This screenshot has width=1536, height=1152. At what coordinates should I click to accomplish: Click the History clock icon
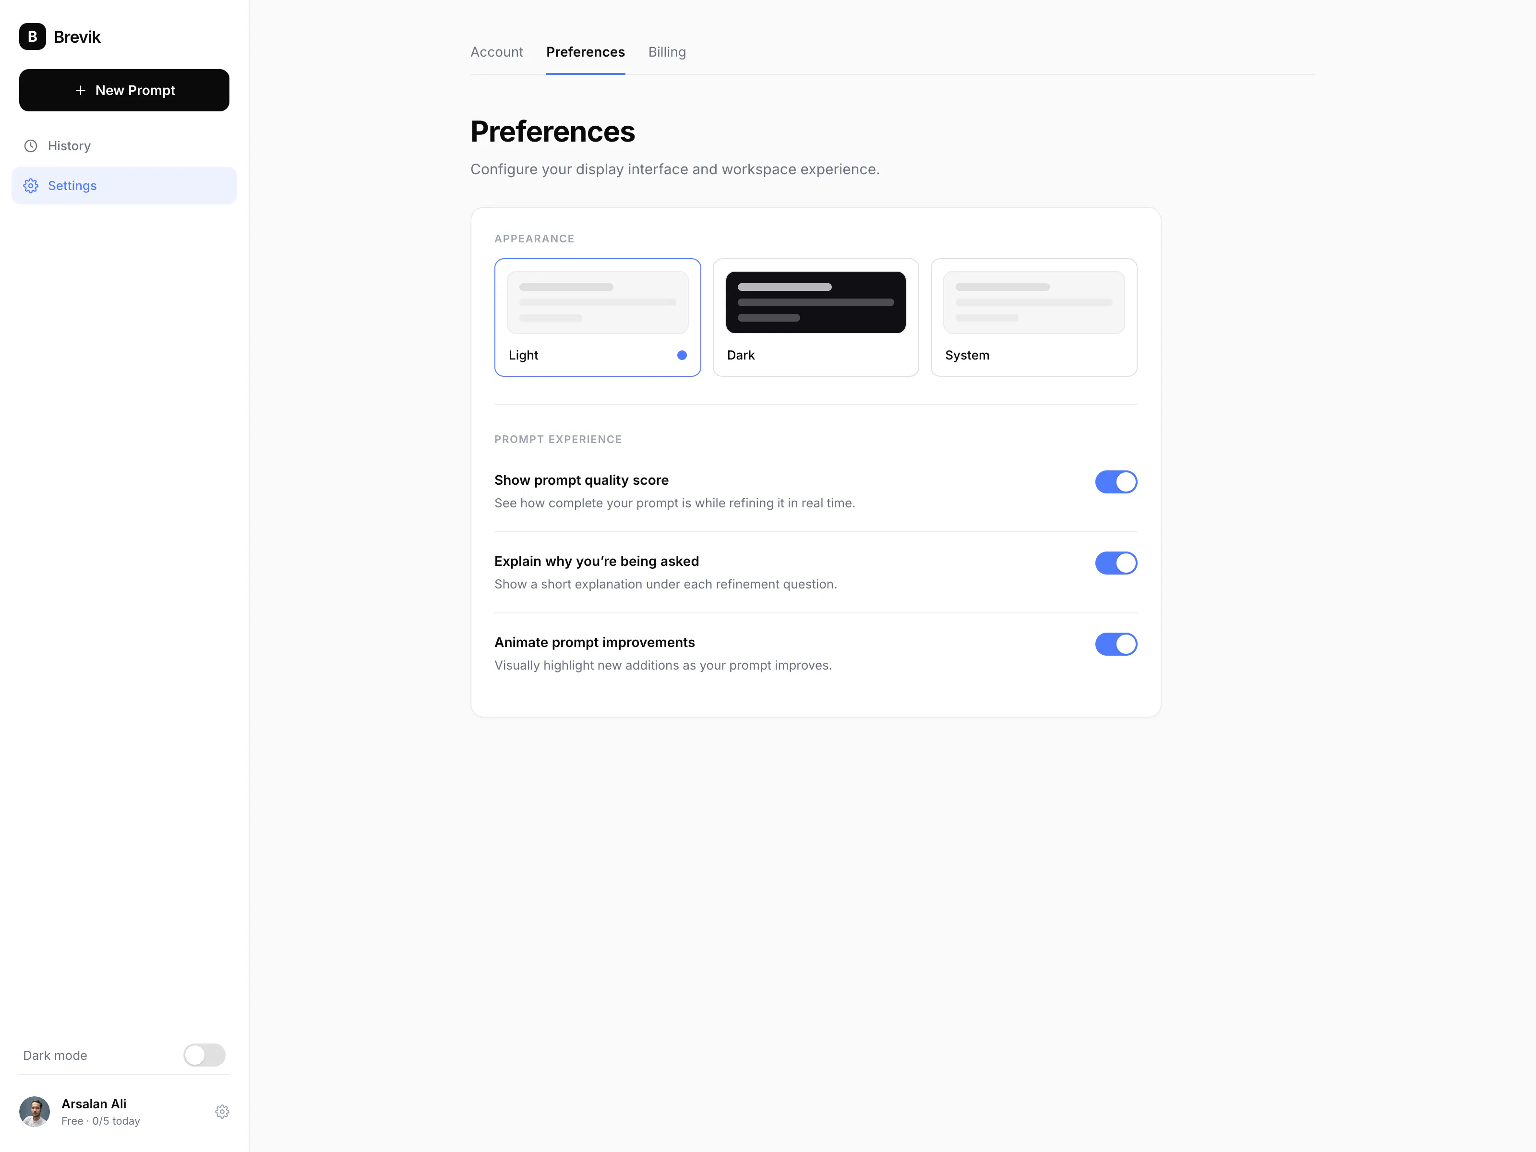[31, 146]
